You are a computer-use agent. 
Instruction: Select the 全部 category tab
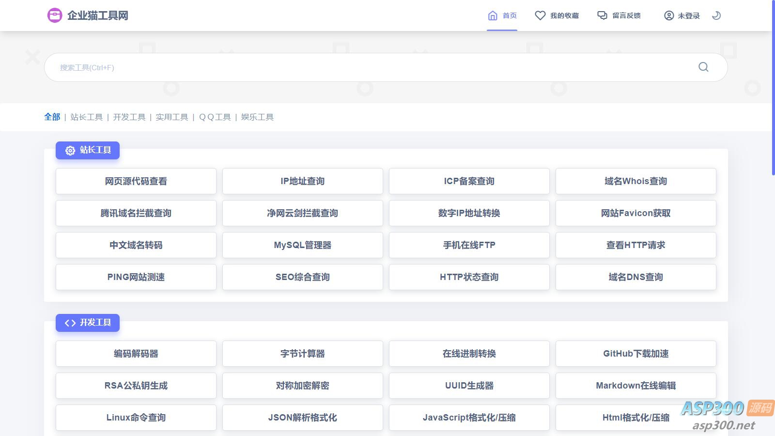[x=52, y=117]
